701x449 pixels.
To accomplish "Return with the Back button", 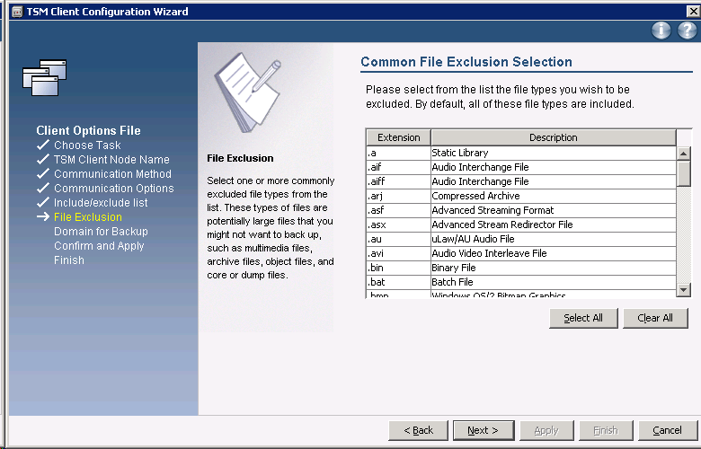I will coord(418,430).
